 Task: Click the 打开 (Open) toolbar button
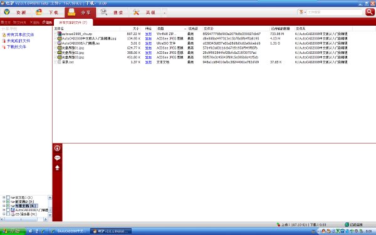[x=6, y=23]
